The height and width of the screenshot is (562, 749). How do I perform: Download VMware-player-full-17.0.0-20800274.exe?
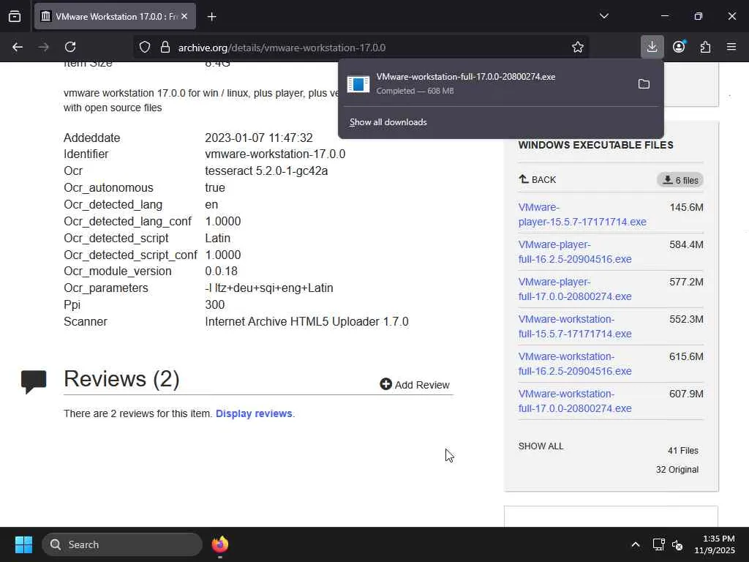[x=575, y=289]
